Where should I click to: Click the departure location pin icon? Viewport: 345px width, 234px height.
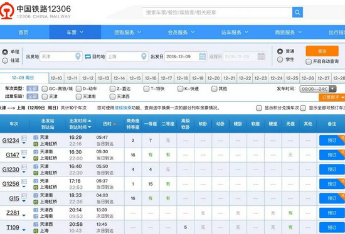coord(78,56)
